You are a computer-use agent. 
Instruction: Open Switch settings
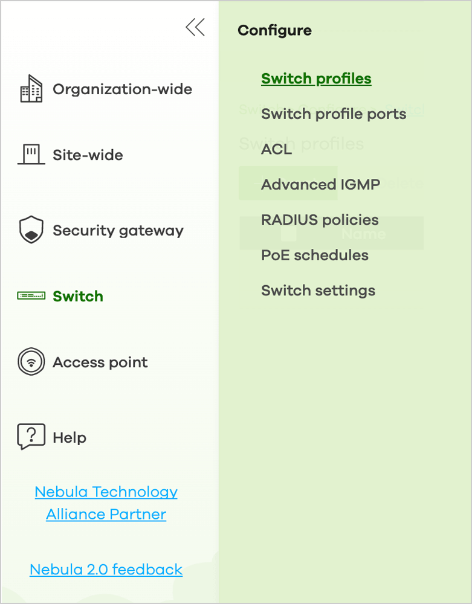click(x=318, y=291)
